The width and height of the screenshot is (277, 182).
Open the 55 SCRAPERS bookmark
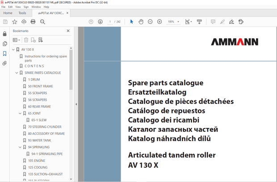click(38, 93)
